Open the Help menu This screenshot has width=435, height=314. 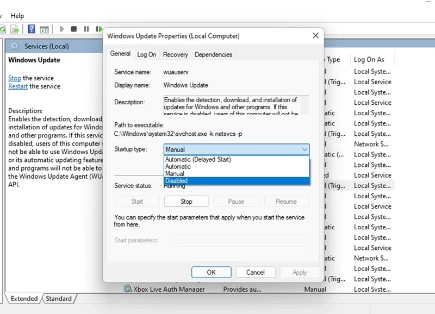17,16
